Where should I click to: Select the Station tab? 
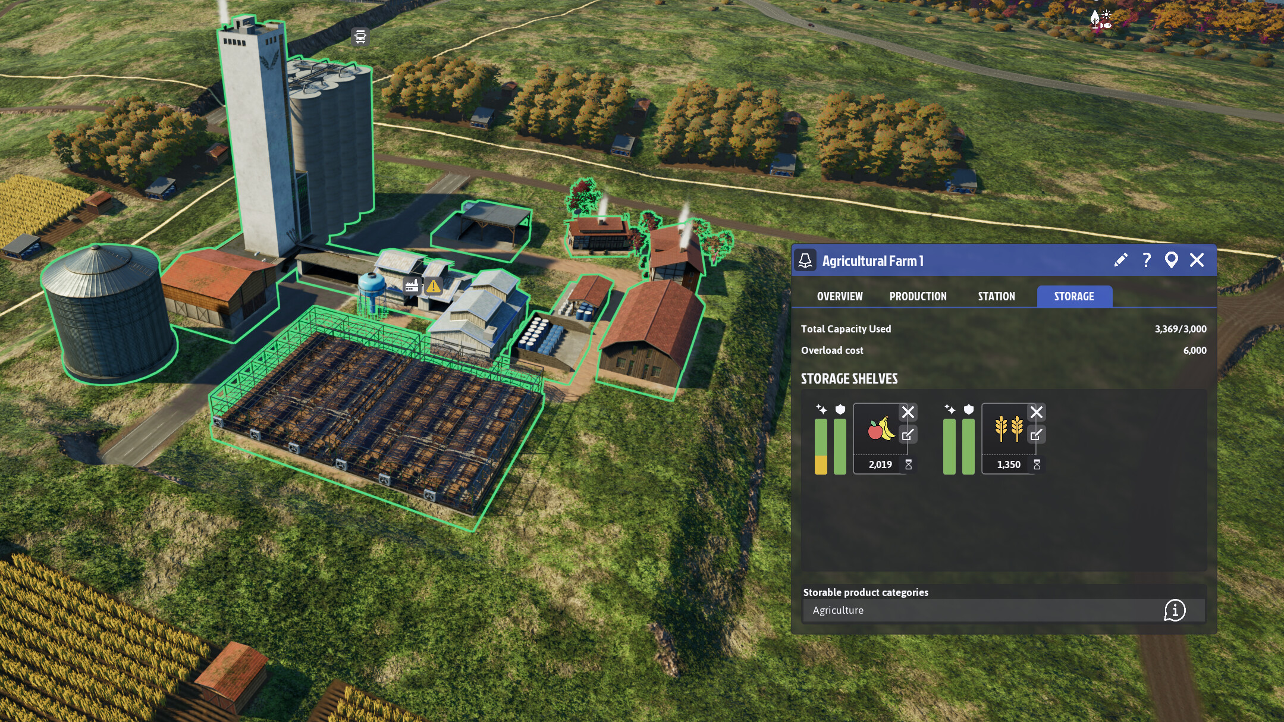[996, 296]
